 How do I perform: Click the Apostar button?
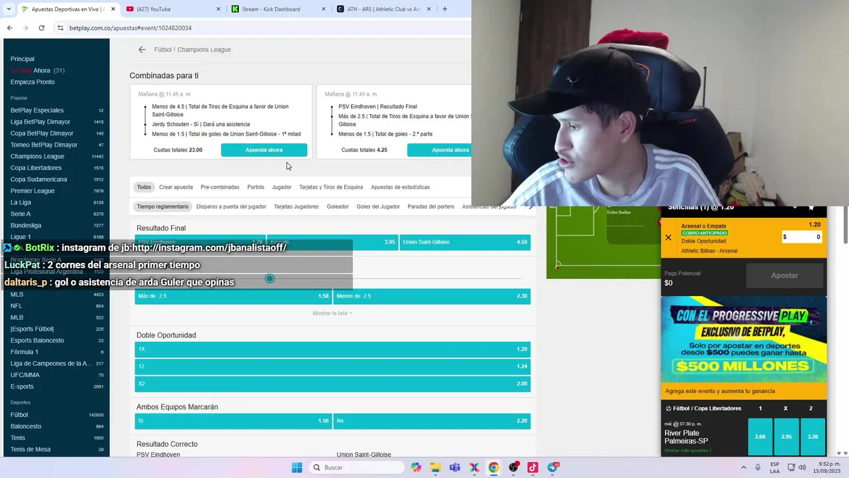pyautogui.click(x=785, y=276)
